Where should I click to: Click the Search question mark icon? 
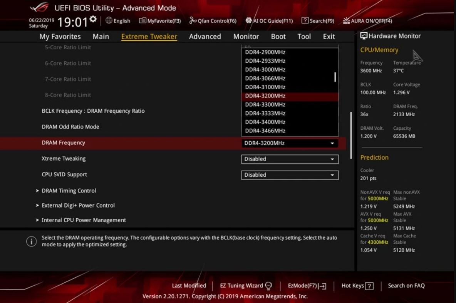coord(305,20)
